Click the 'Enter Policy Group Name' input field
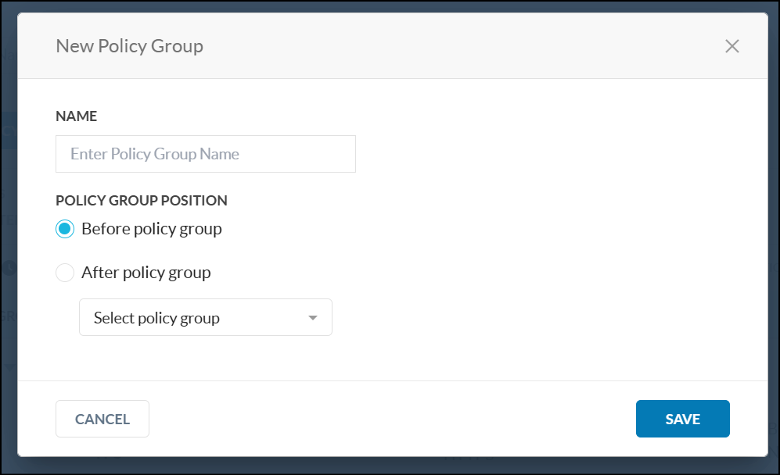 [205, 153]
